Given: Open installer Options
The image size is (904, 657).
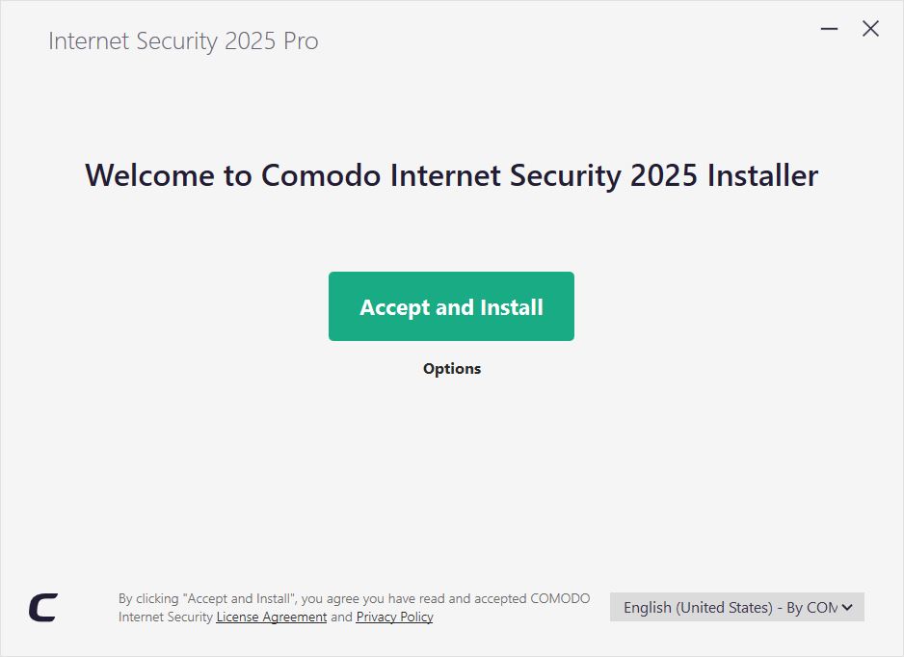Looking at the screenshot, I should click(452, 368).
